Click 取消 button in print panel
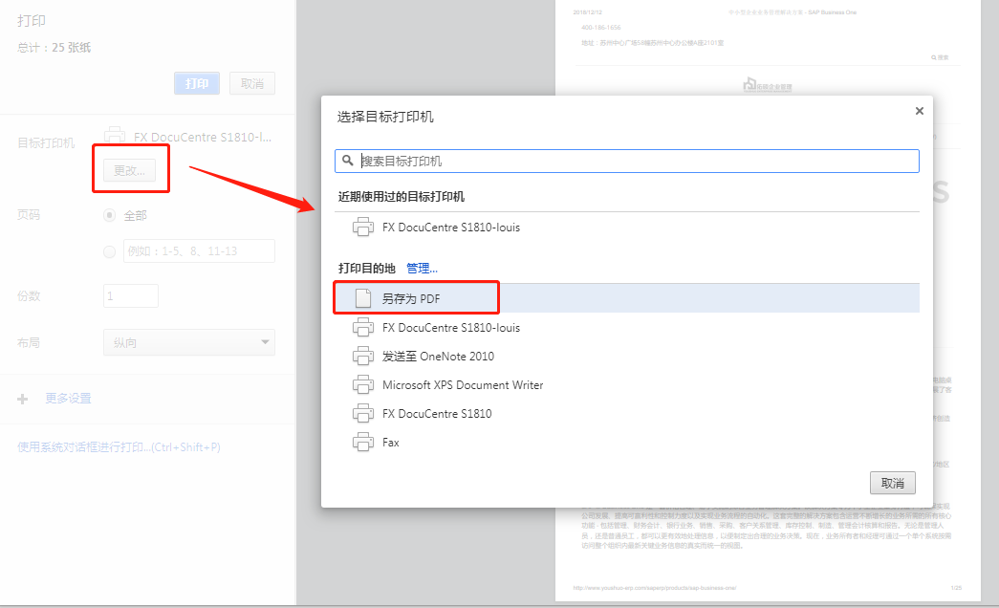999x608 pixels. pos(252,83)
